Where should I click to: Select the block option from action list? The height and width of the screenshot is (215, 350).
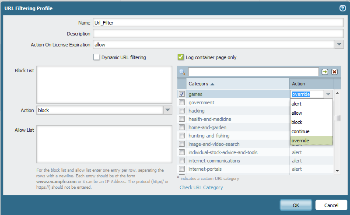coord(297,122)
